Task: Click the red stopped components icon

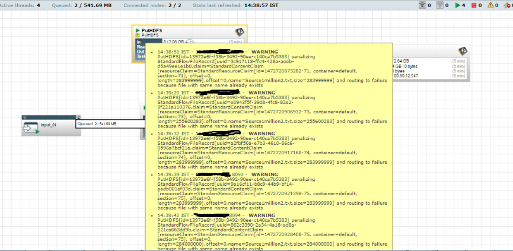Action: [x=474, y=5]
